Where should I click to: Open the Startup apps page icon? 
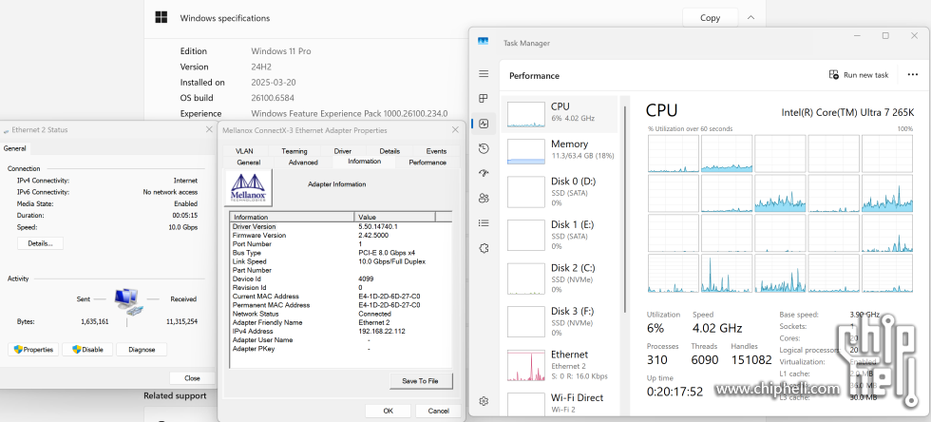point(484,173)
